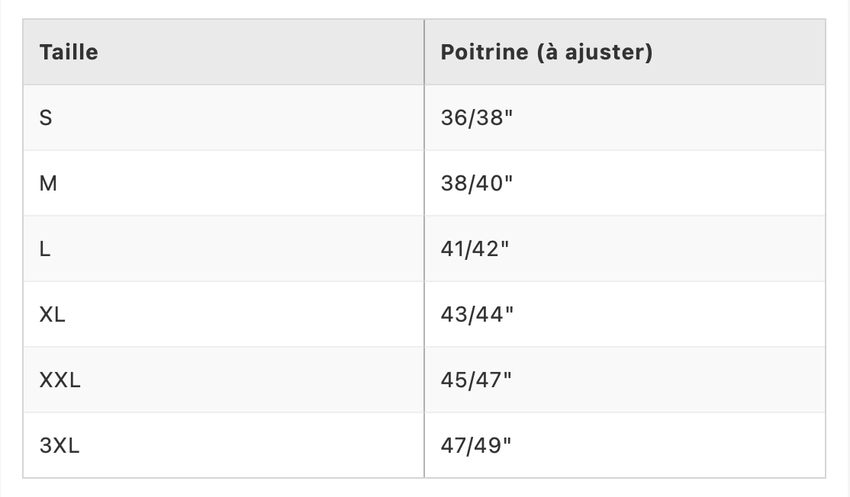Select the XL size cell
This screenshot has width=850, height=497.
click(53, 315)
